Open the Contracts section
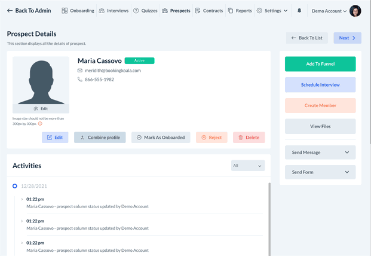This screenshot has height=256, width=371. click(x=209, y=11)
